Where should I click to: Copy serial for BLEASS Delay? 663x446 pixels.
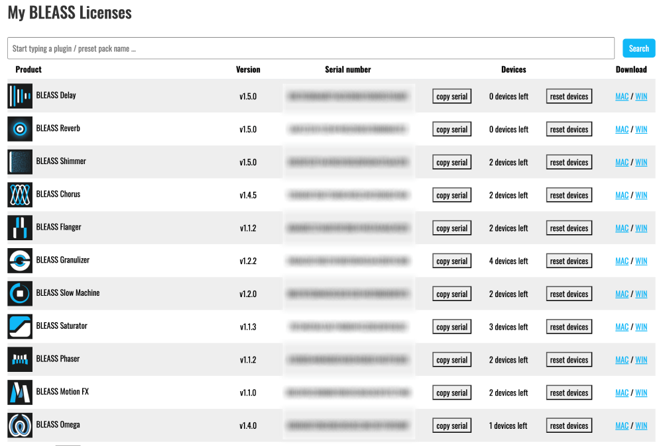pyautogui.click(x=452, y=97)
